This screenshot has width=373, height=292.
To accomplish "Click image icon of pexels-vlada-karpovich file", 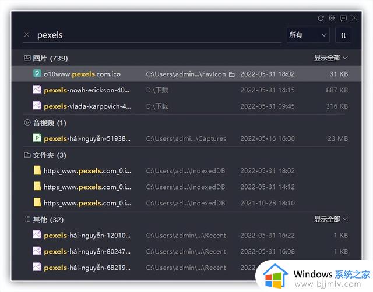I will pyautogui.click(x=37, y=106).
